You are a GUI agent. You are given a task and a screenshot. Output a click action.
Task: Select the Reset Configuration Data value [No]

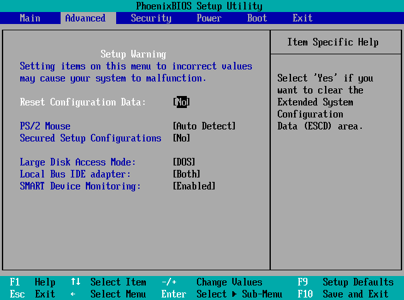182,102
